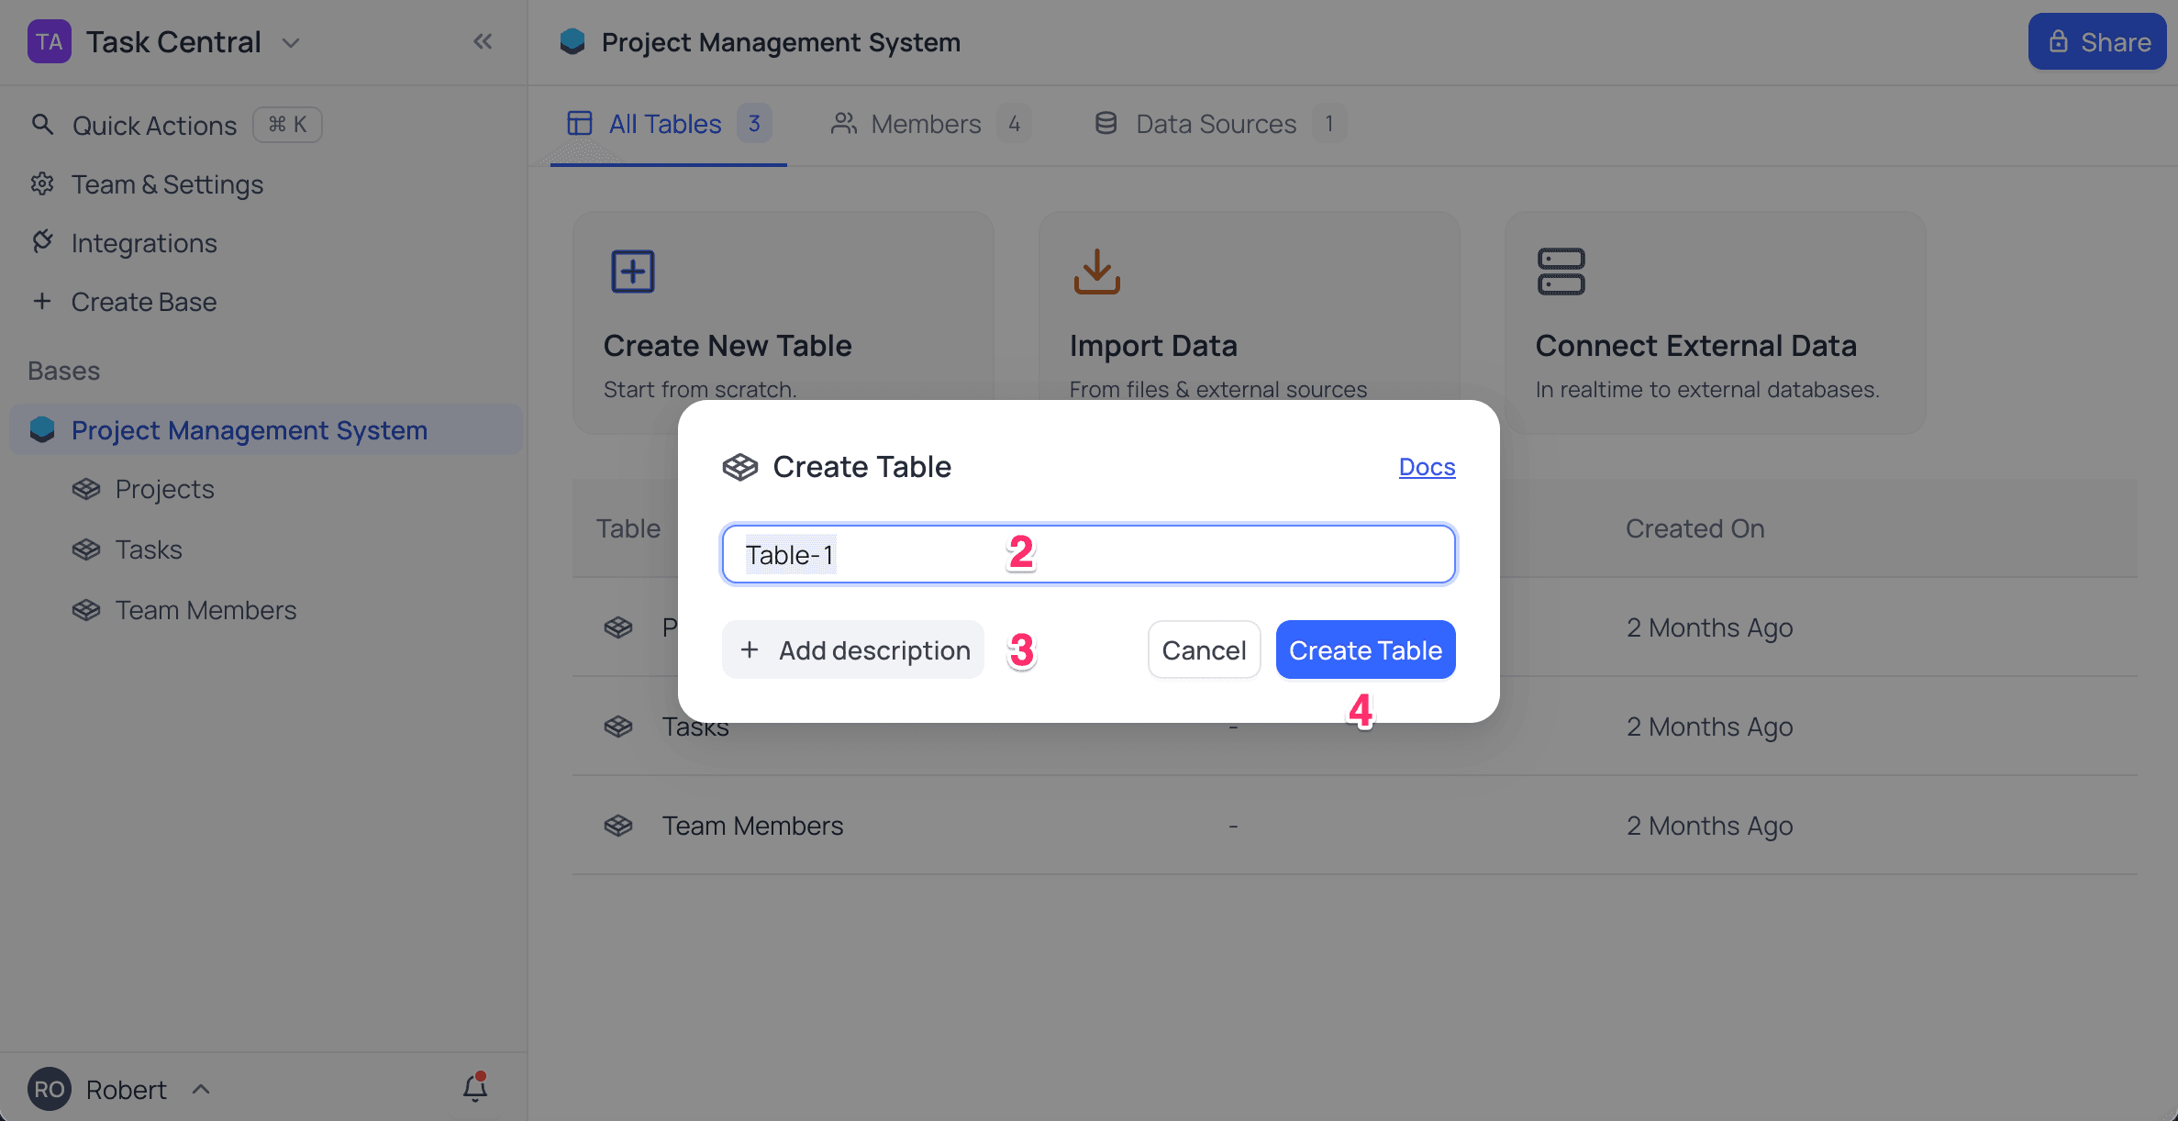Click the Import Data download icon
The image size is (2178, 1121).
[1097, 272]
